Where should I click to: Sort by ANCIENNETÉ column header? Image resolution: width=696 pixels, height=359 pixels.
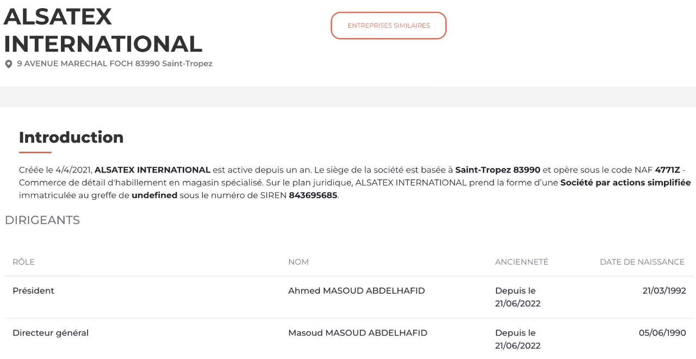tap(521, 262)
